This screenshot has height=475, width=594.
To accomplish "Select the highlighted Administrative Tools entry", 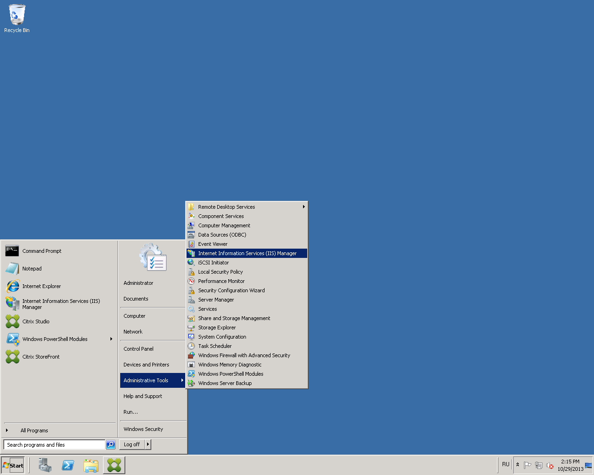I will coord(153,380).
